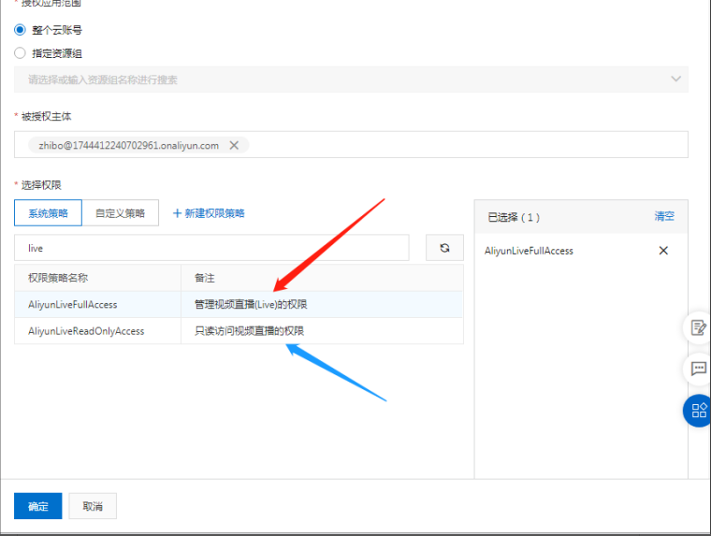
Task: Switch to the 自定义策略 tab
Action: click(120, 212)
